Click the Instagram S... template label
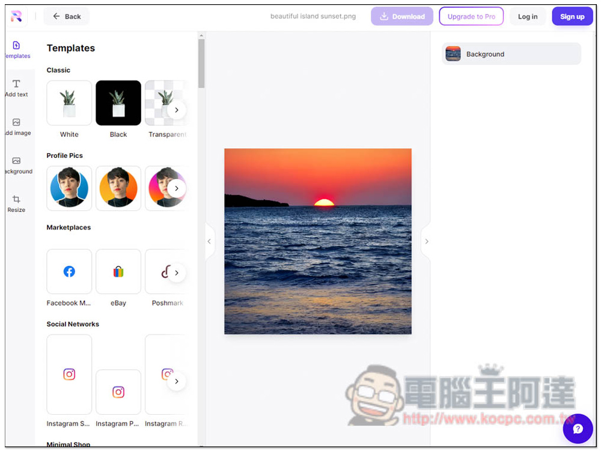Image resolution: width=601 pixels, height=452 pixels. (69, 424)
